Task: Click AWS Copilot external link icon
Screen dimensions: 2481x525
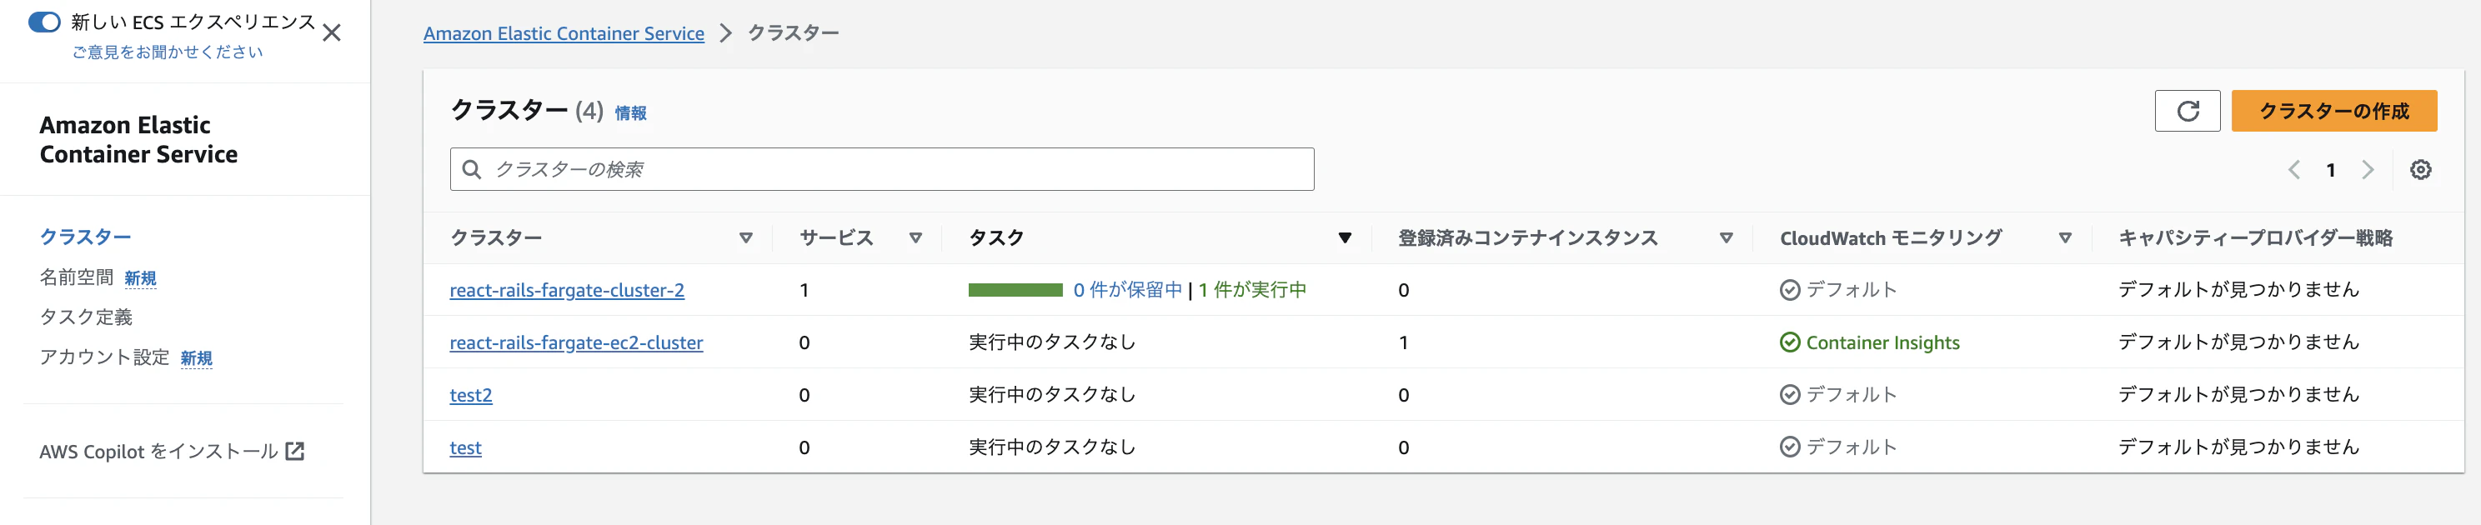Action: click(x=296, y=451)
